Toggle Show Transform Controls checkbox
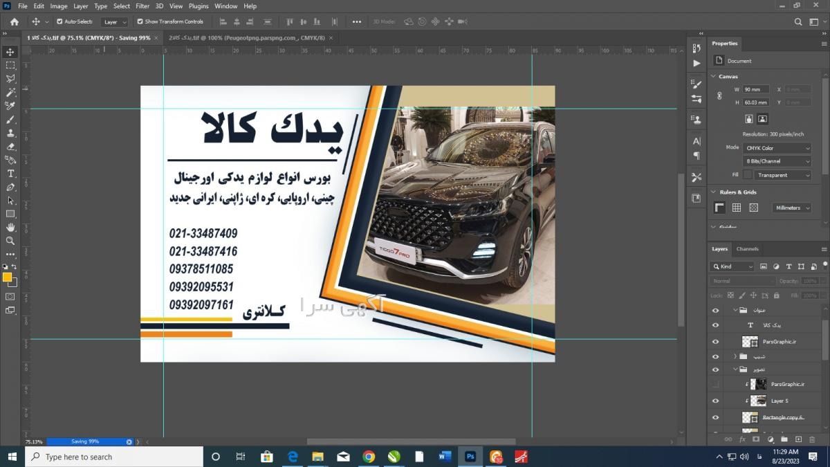The image size is (830, 467). 140,21
